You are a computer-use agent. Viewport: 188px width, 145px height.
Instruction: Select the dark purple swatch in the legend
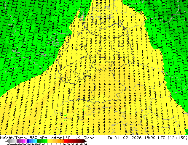(17, 141)
